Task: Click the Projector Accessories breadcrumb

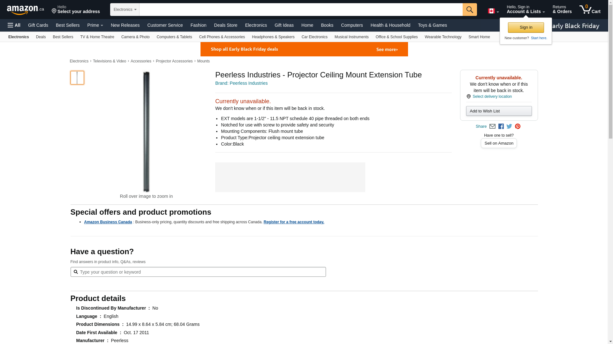Action: (174, 61)
